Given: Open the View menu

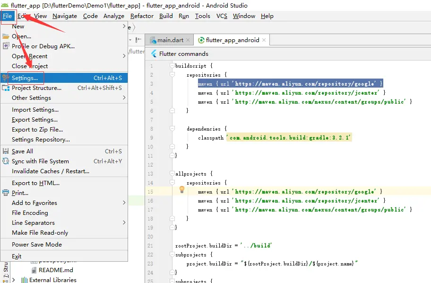Looking at the screenshot, I should (41, 16).
